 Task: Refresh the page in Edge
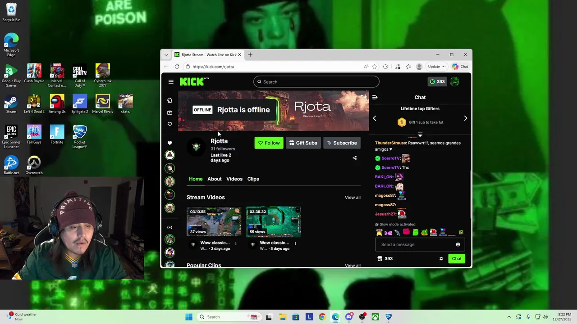[x=177, y=67]
